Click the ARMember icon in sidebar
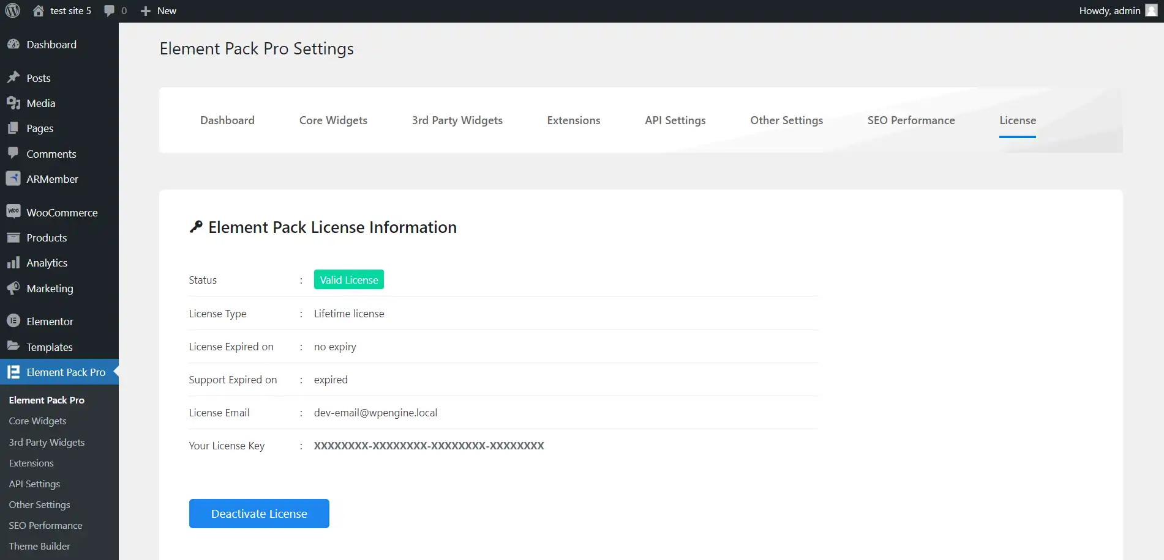 point(13,178)
